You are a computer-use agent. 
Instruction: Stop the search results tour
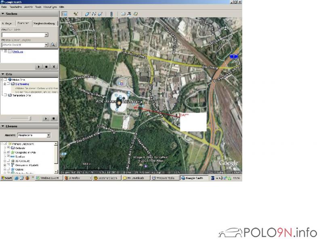(x=46, y=67)
